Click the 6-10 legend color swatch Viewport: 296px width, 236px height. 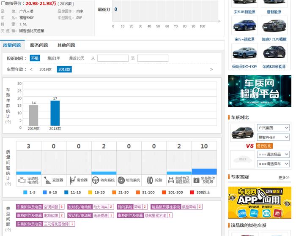(x=45, y=192)
